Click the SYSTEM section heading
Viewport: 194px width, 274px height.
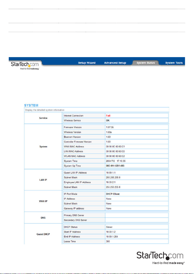[31, 105]
